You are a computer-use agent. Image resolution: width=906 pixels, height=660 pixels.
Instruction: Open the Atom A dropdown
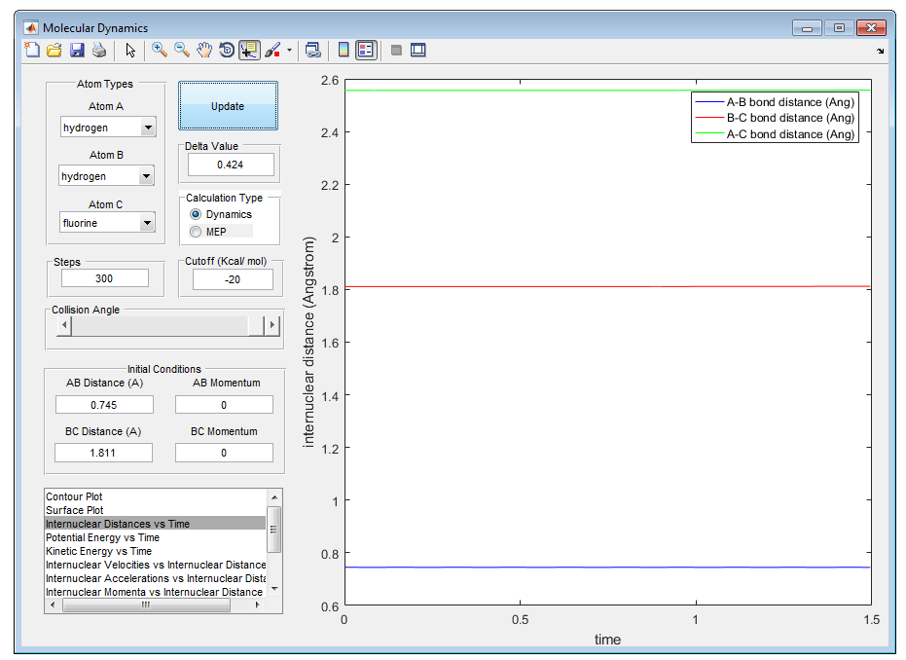click(147, 128)
